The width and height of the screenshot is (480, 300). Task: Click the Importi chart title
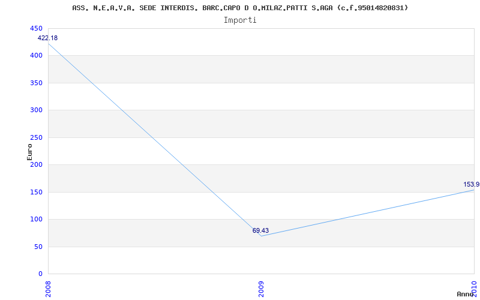240,20
